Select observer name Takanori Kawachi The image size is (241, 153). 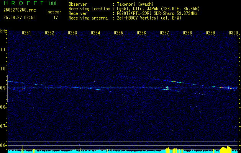tap(135, 4)
